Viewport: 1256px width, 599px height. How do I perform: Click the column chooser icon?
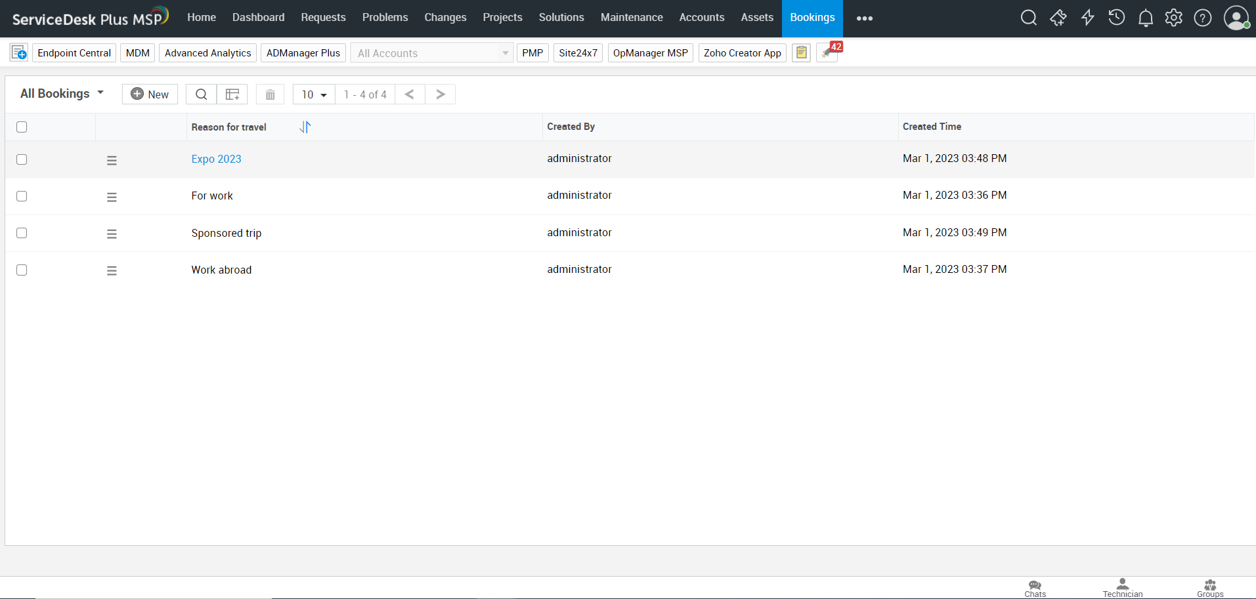(x=232, y=94)
